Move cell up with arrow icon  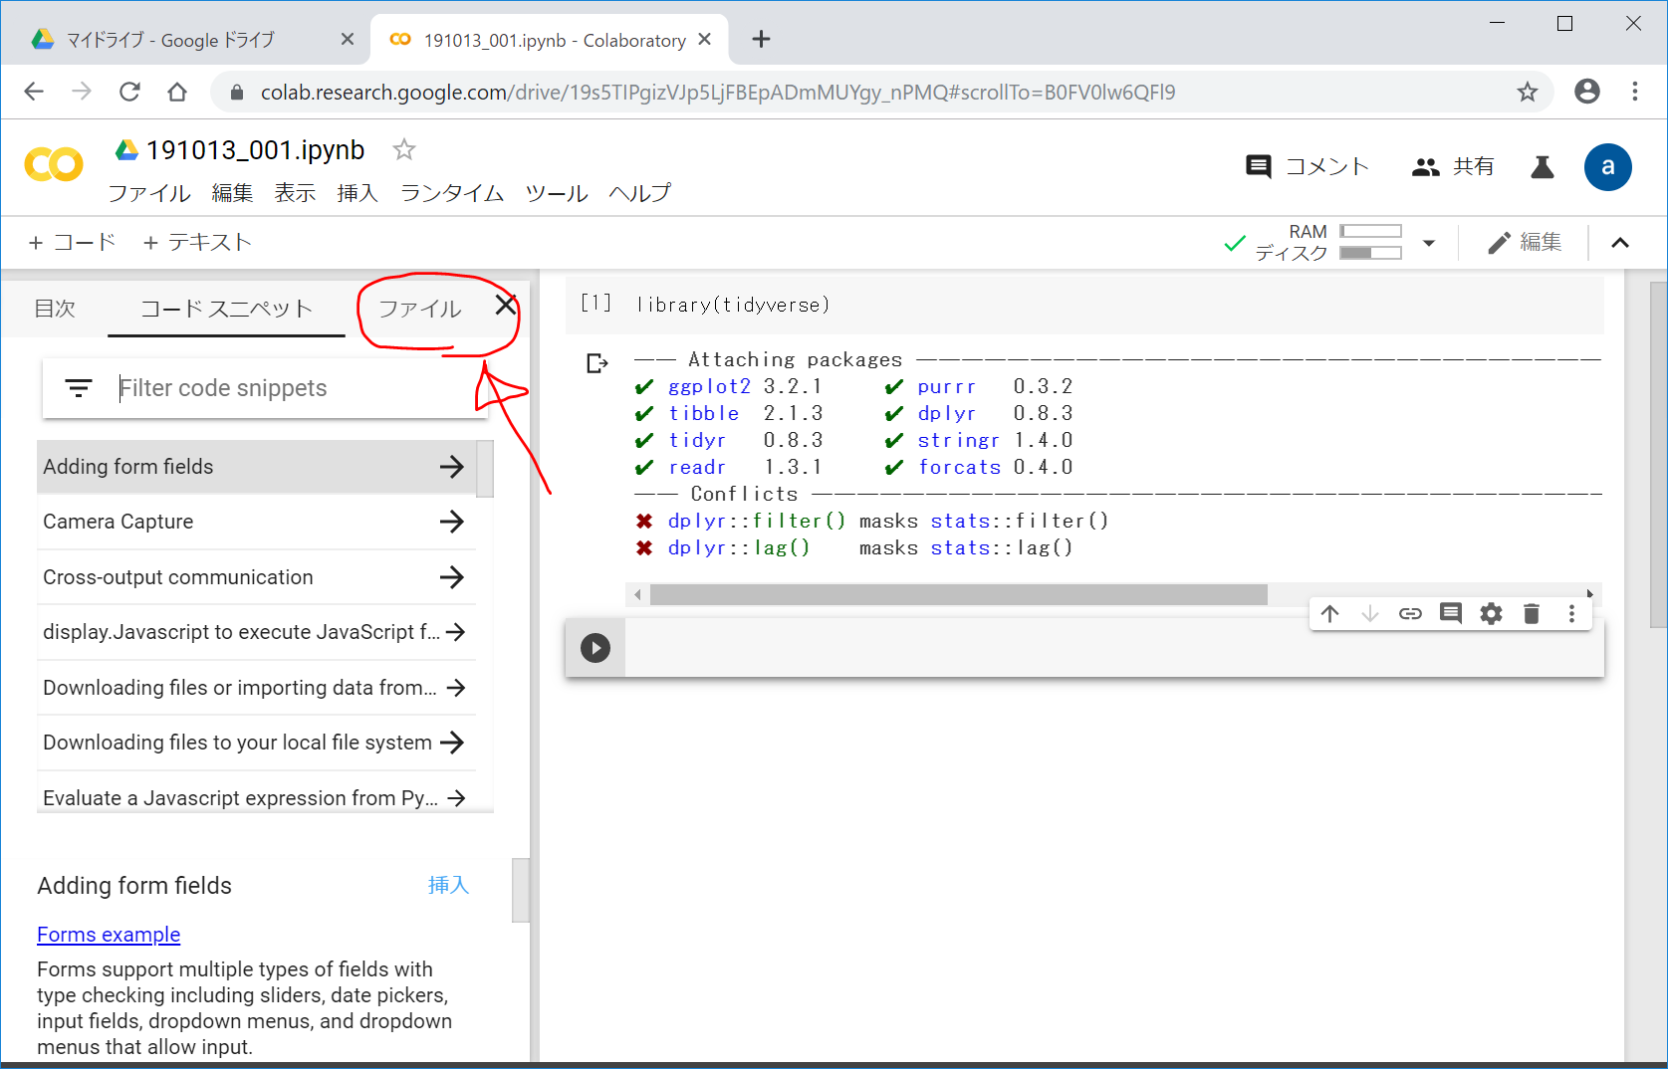(1330, 613)
